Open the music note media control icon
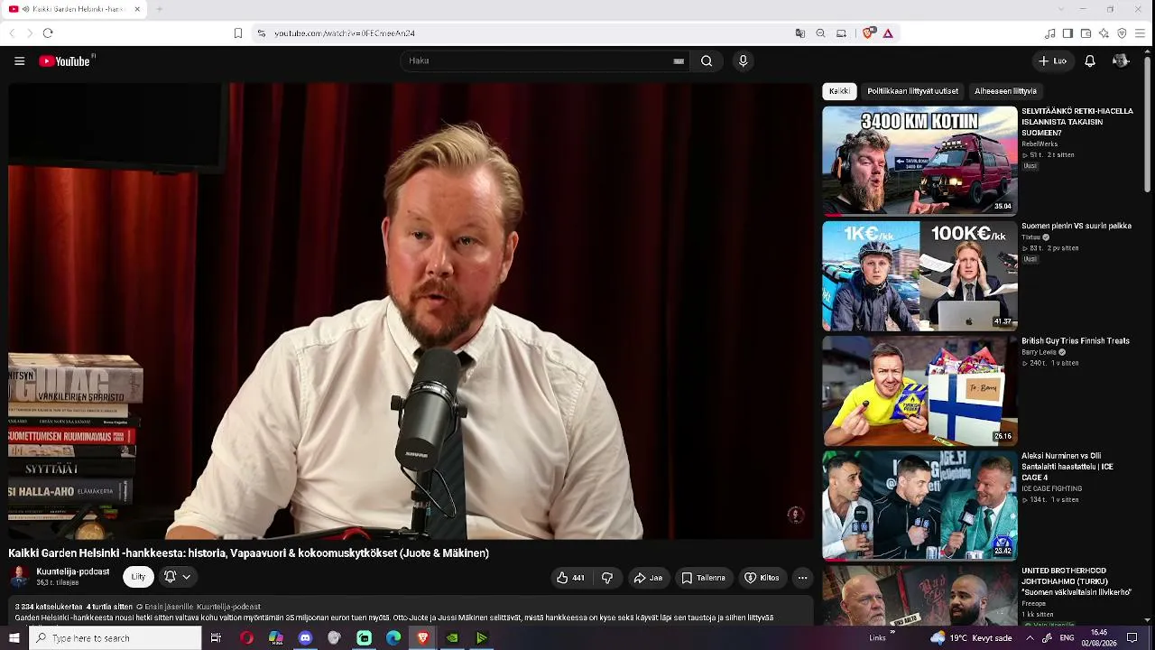 tap(1049, 33)
